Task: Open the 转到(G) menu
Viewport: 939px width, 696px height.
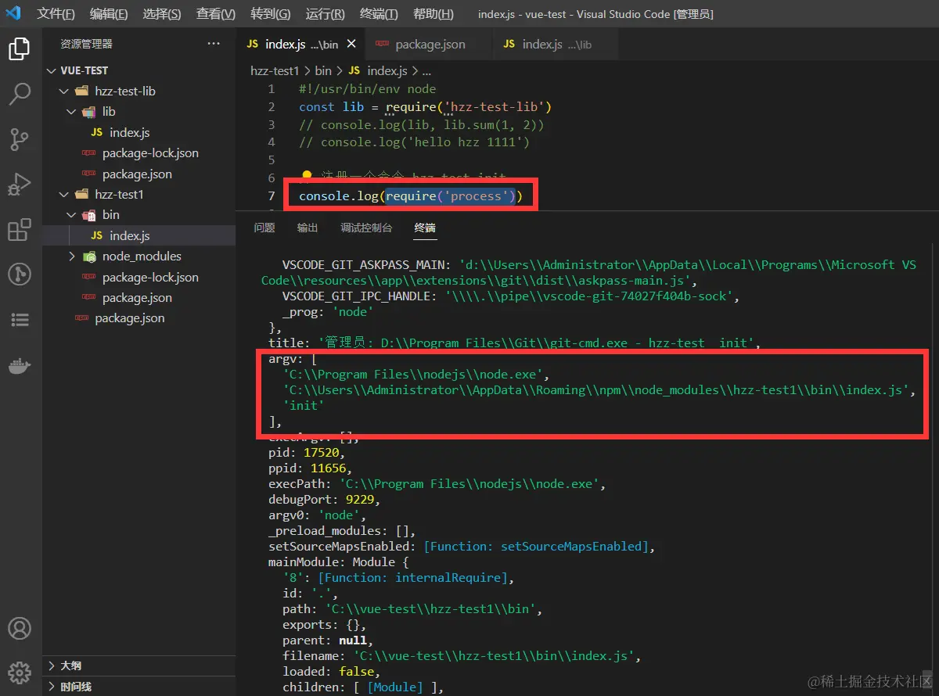Action: (x=271, y=14)
